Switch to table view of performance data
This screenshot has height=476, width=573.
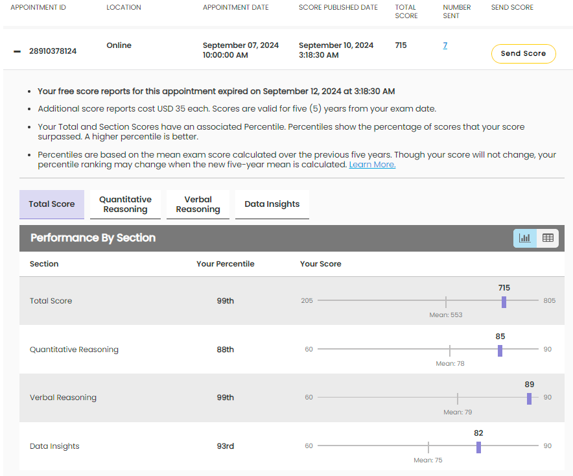[x=548, y=238]
